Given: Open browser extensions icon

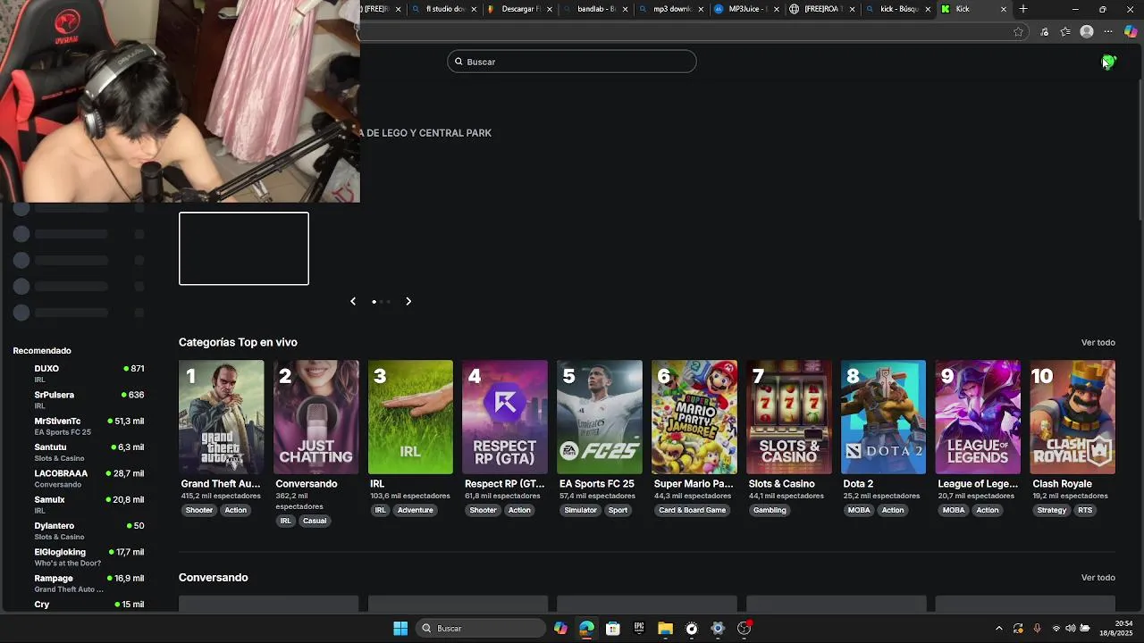Looking at the screenshot, I should tap(1044, 32).
